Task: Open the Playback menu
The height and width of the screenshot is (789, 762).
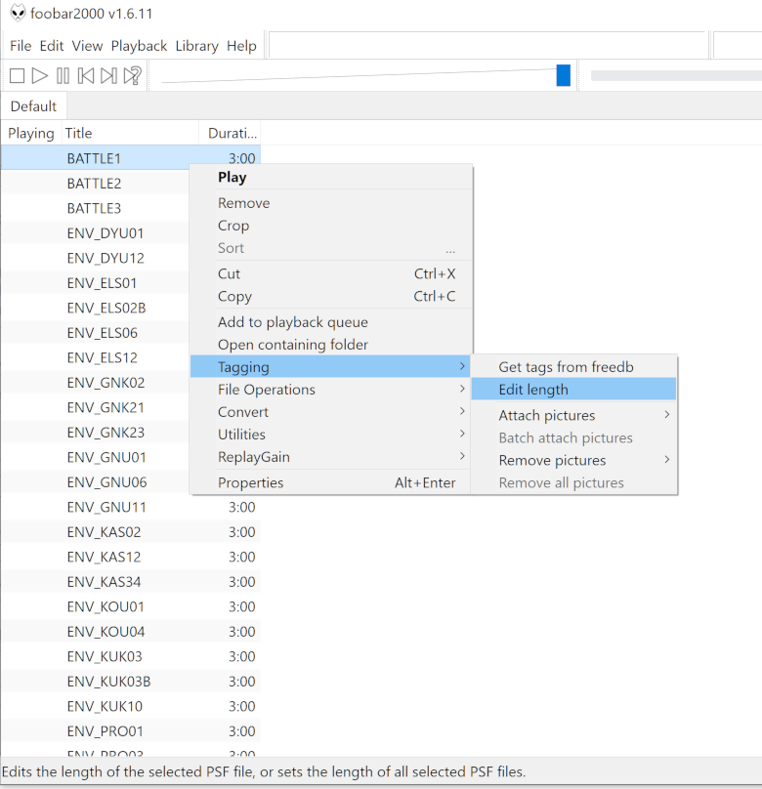Action: tap(139, 46)
